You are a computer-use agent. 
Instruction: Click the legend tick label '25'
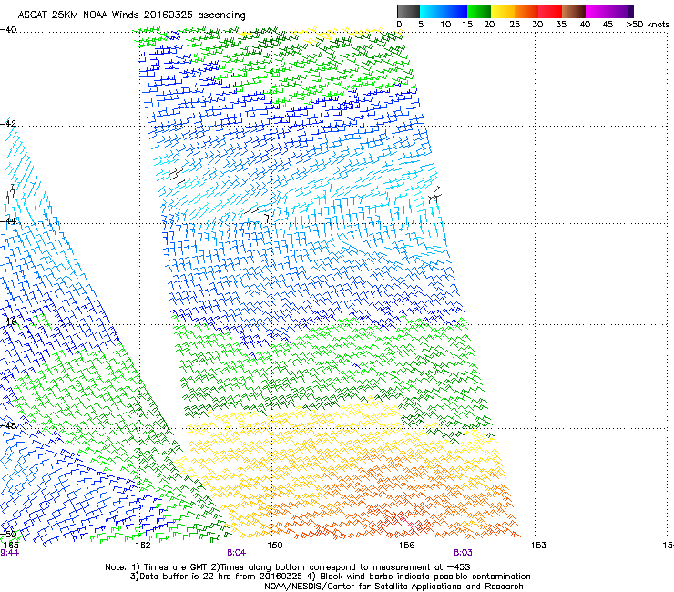[514, 25]
